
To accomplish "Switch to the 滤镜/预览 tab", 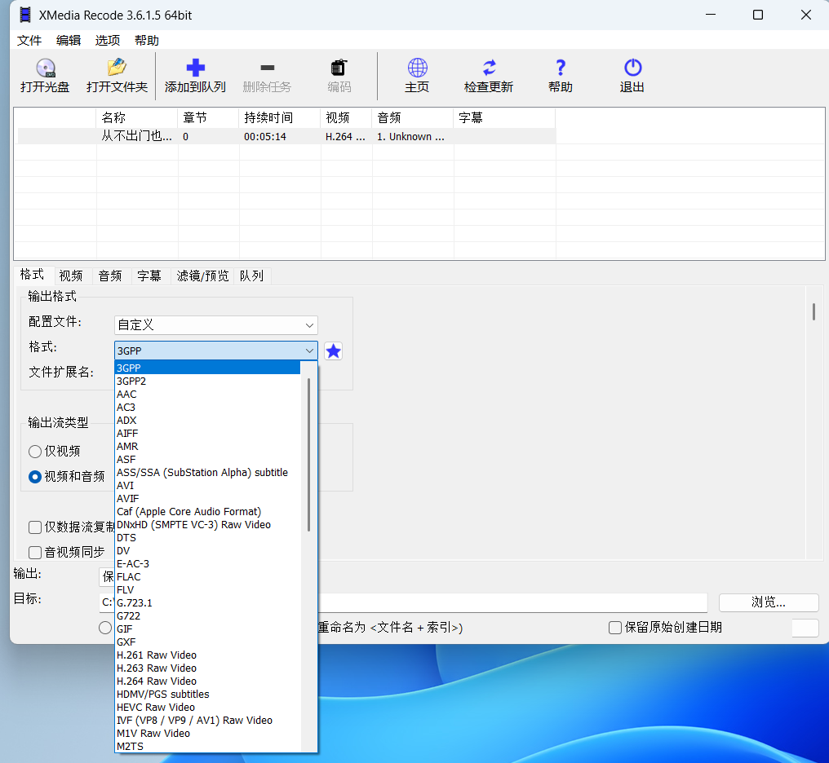I will click(202, 276).
